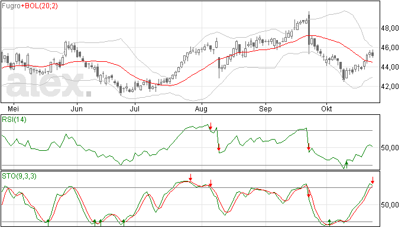Click the green buy arrow in RSI panel
The height and width of the screenshot is (228, 408).
coord(347,165)
